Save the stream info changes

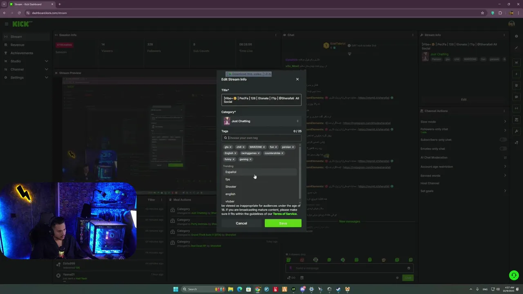pyautogui.click(x=283, y=223)
